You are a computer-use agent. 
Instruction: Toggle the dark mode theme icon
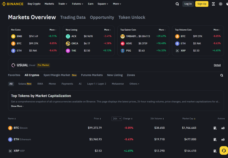coord(227,4)
